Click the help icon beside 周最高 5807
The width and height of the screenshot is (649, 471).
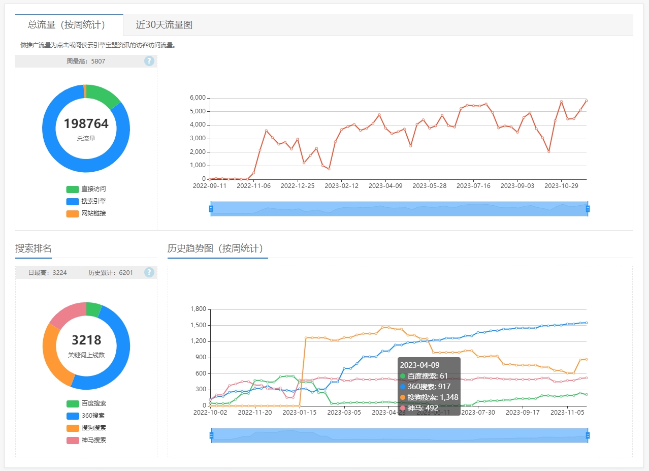[x=149, y=61]
